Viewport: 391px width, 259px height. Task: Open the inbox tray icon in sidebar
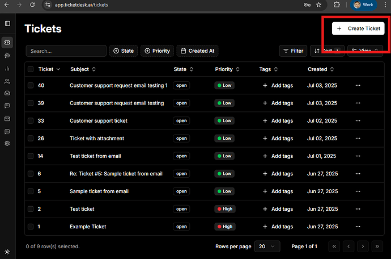[x=7, y=93]
